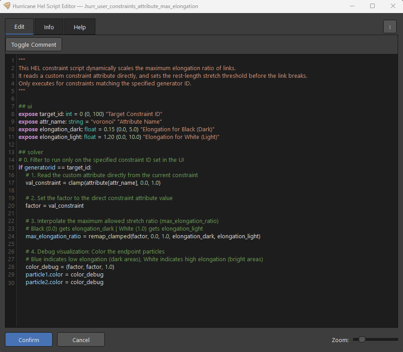Select the Edit tab
403x352 pixels.
tap(19, 27)
